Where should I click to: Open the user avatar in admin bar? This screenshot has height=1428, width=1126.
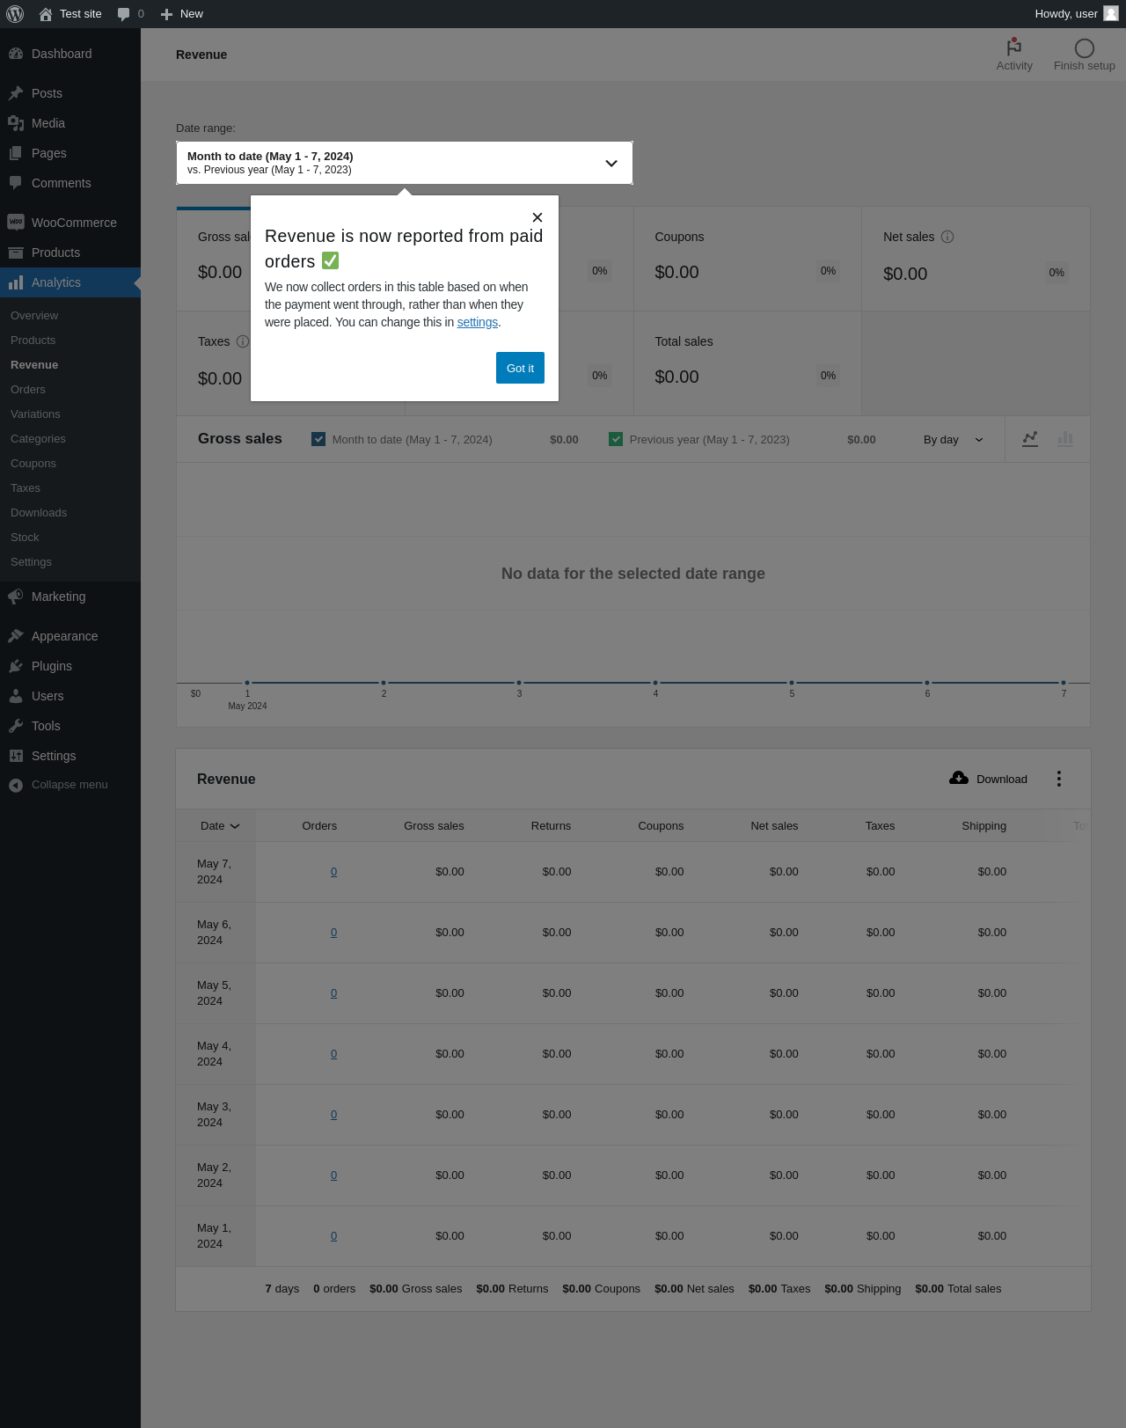click(1111, 13)
